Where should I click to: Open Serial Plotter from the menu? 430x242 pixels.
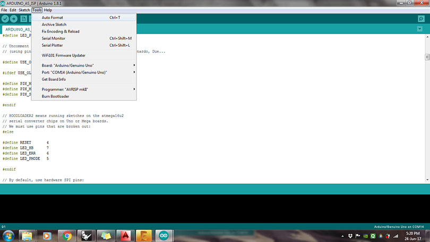pos(84,45)
